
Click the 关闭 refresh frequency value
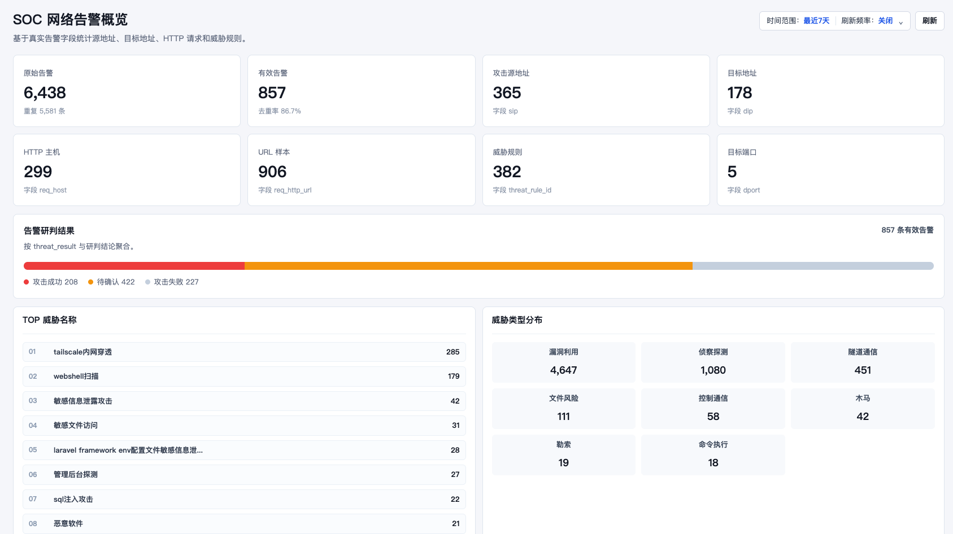(x=885, y=21)
